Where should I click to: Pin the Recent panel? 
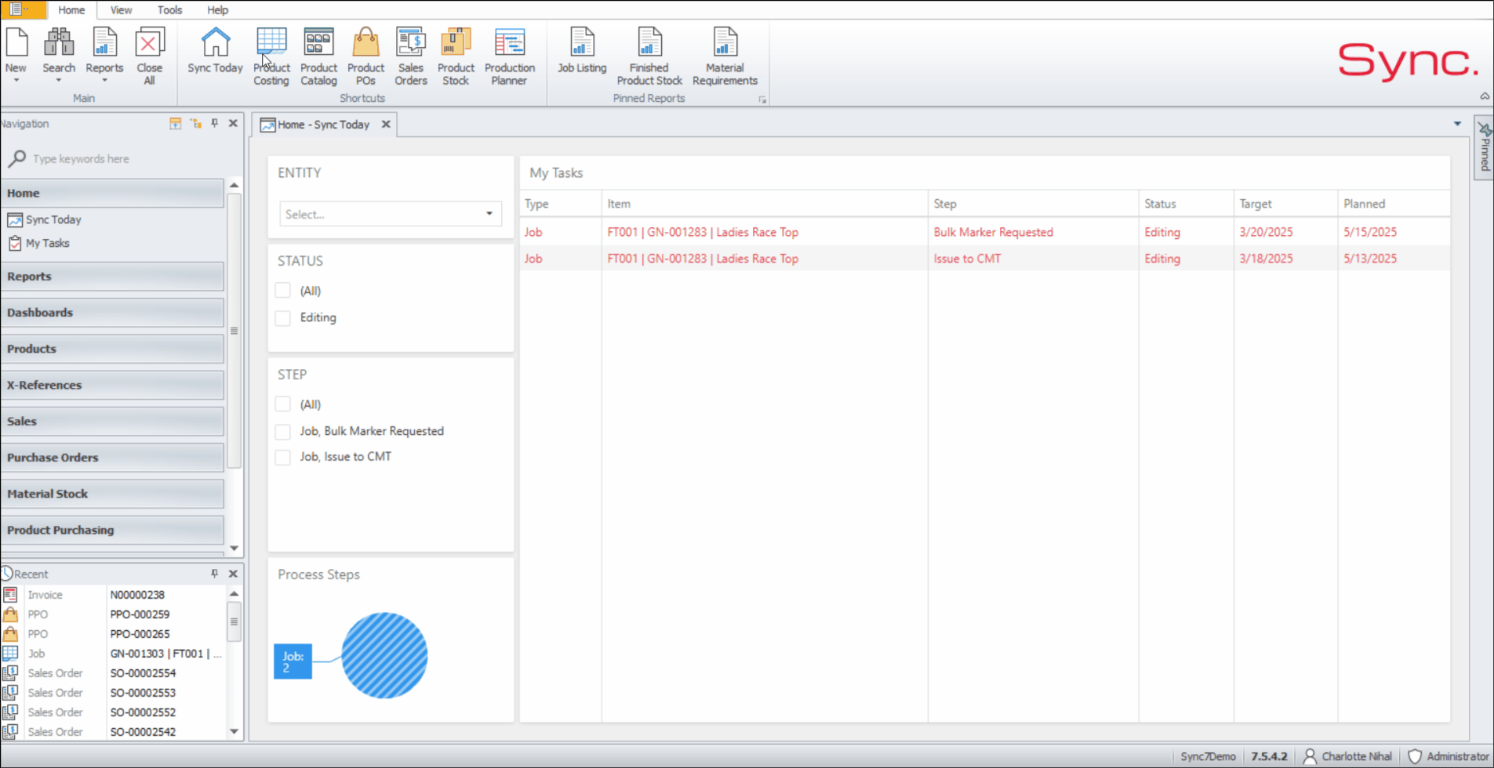tap(214, 574)
